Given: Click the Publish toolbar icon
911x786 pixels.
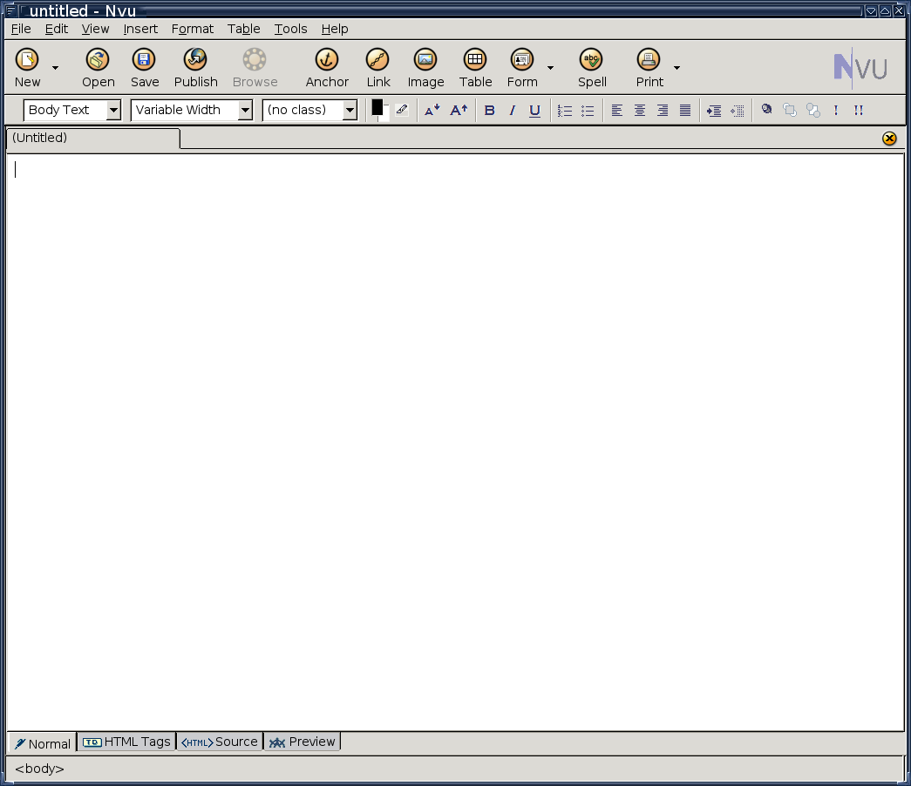Looking at the screenshot, I should [196, 68].
